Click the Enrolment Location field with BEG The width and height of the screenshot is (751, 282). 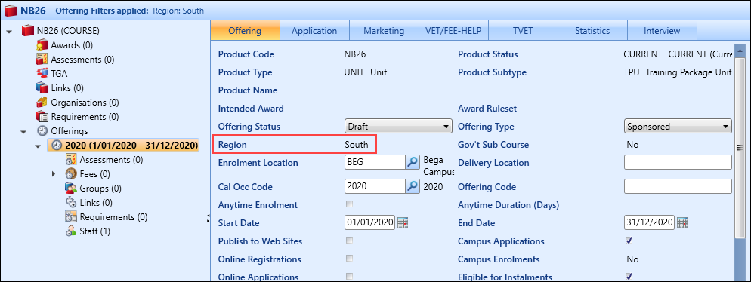tap(375, 162)
